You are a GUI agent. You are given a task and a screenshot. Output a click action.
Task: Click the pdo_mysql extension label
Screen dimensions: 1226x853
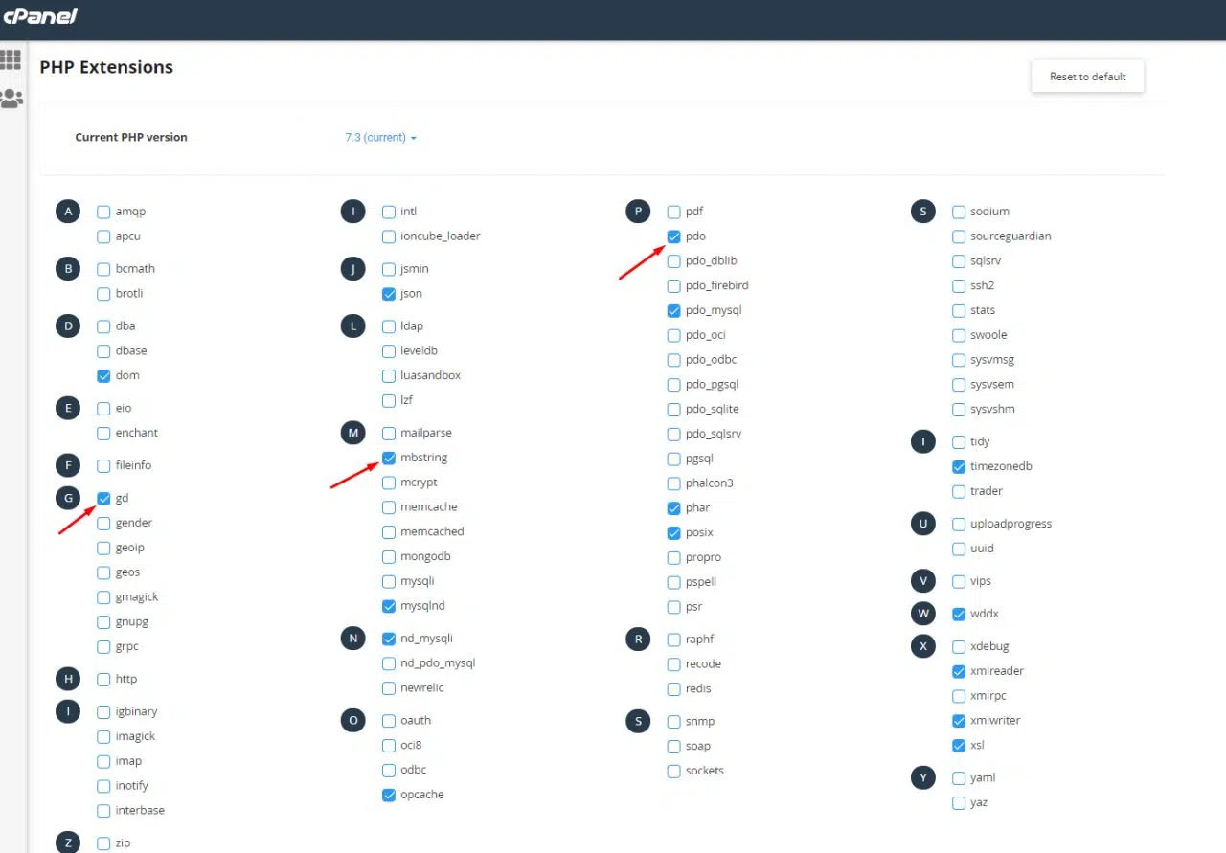click(x=714, y=310)
